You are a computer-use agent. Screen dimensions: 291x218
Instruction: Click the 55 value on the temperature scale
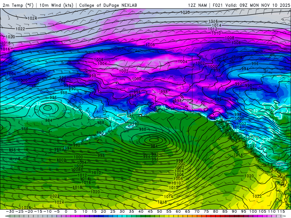[x=169, y=211]
